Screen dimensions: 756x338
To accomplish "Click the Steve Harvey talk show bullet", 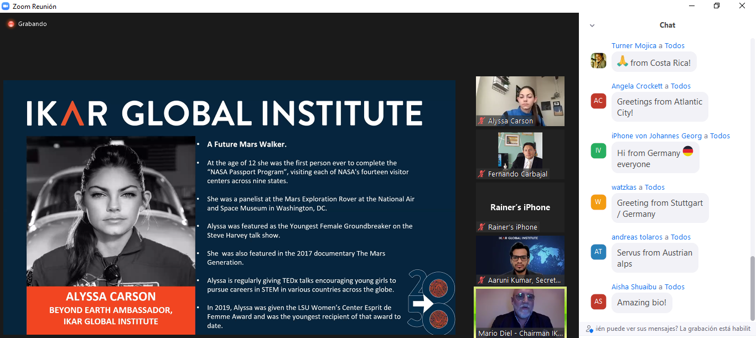I will [310, 231].
